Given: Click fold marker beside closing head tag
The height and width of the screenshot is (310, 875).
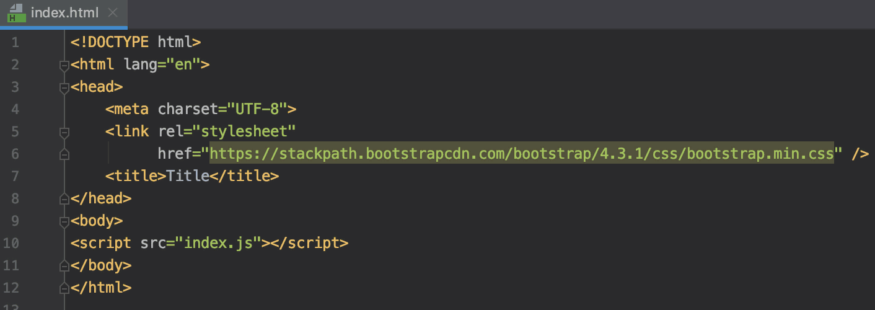Looking at the screenshot, I should (x=63, y=199).
